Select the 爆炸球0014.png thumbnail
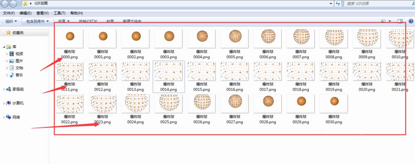The height and width of the screenshot is (164, 415). tap(169, 71)
